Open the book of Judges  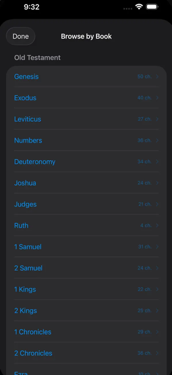25,204
